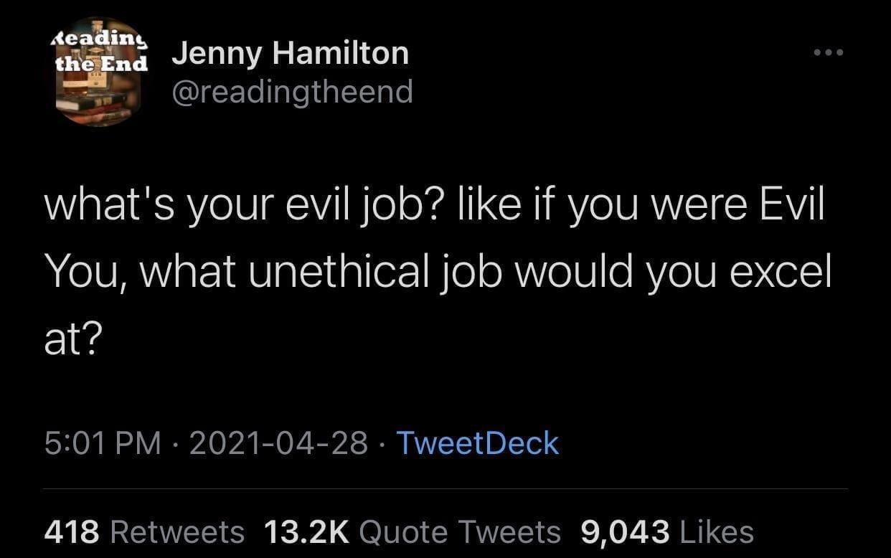View the list of Retweets

click(178, 532)
